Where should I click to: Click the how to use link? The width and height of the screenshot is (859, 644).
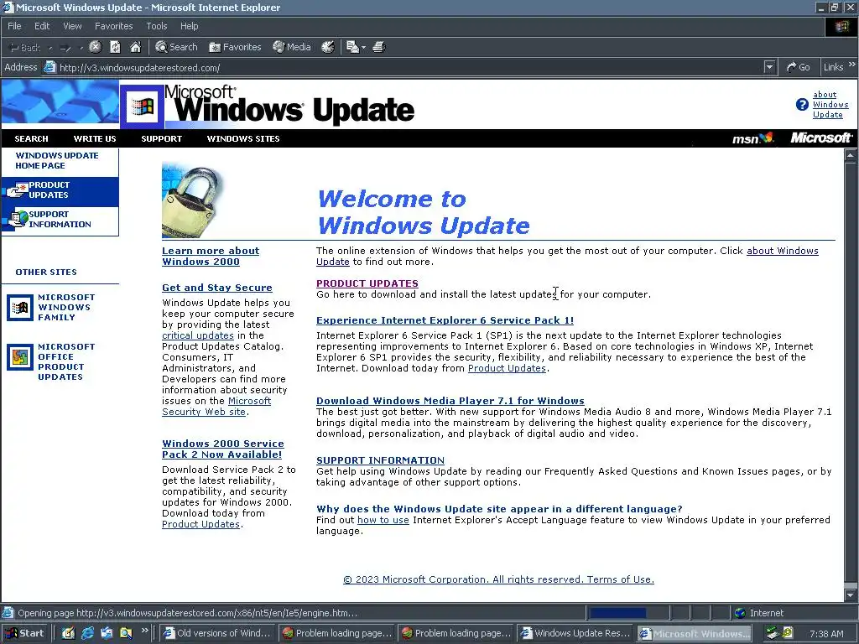[x=383, y=520]
